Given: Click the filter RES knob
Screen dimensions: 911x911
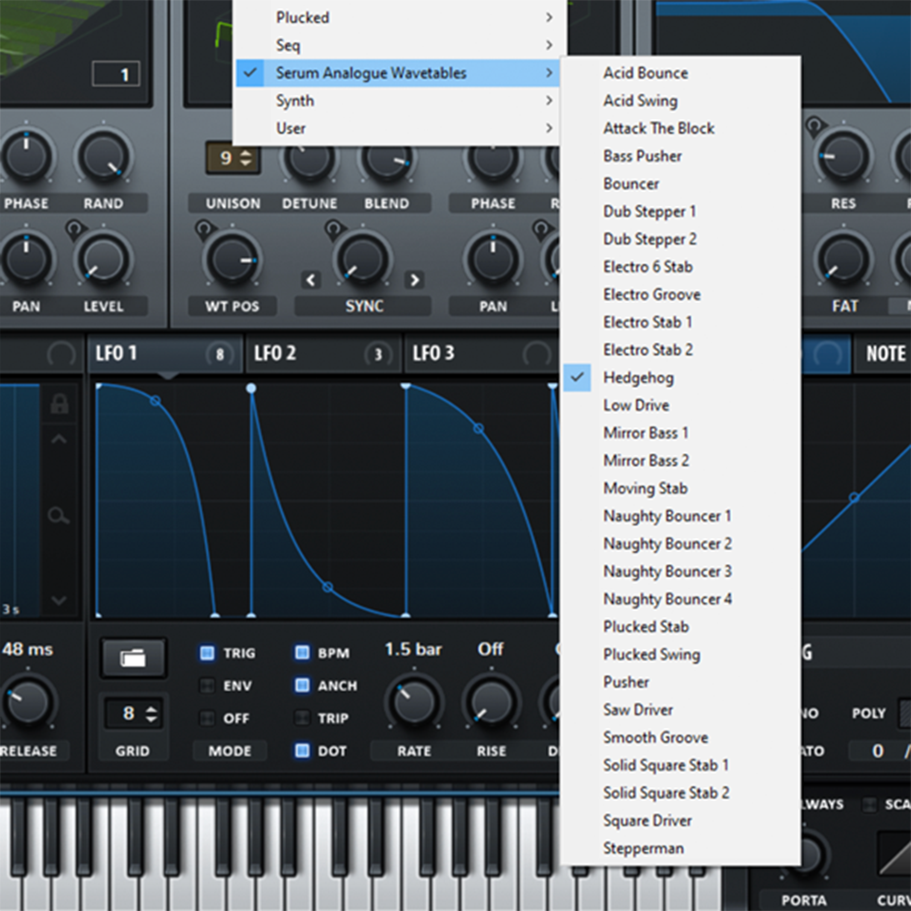Looking at the screenshot, I should point(843,157).
